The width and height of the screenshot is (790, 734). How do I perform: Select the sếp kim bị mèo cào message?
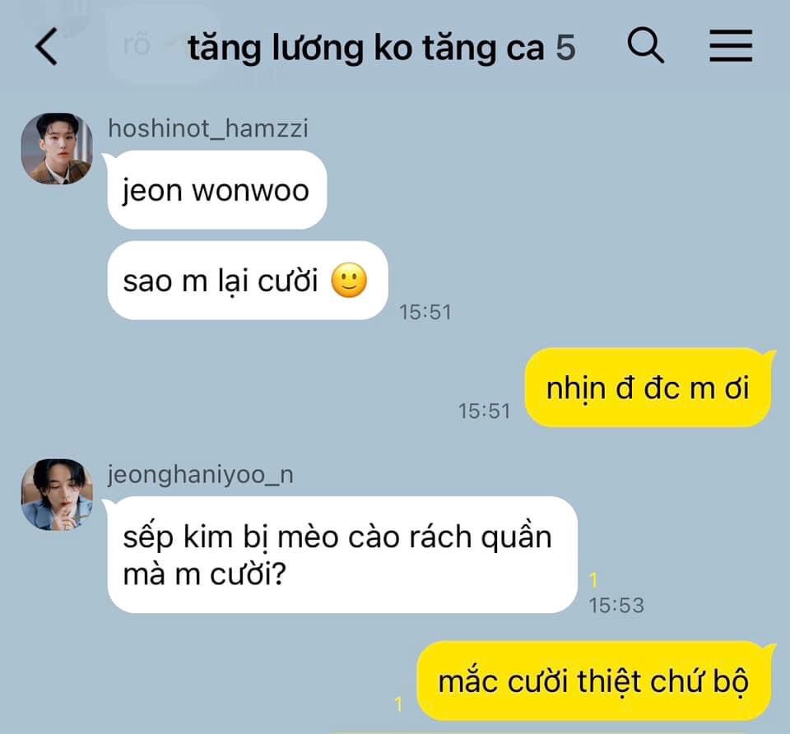pos(342,555)
